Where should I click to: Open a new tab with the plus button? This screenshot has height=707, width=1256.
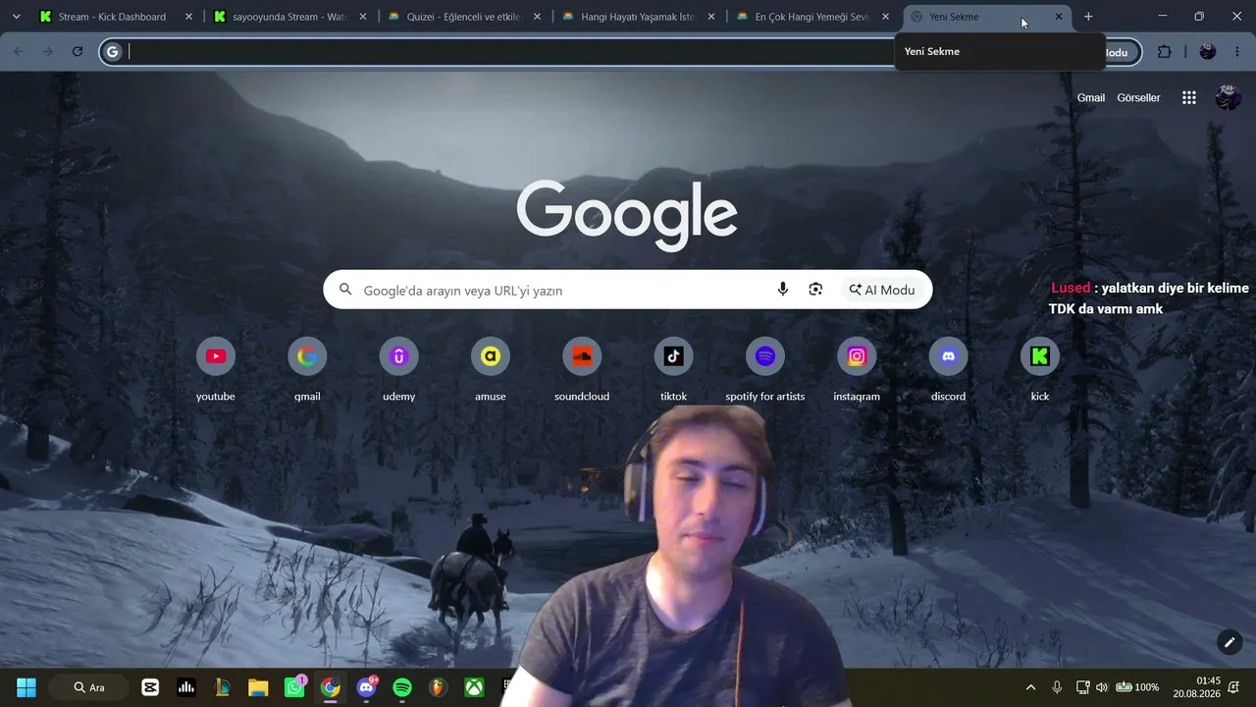click(x=1088, y=17)
